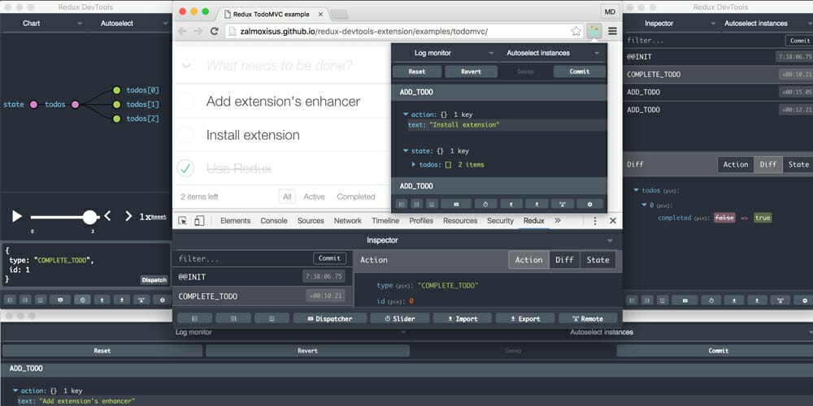Click the slider's 1x speed control
The height and width of the screenshot is (406, 813).
144,217
